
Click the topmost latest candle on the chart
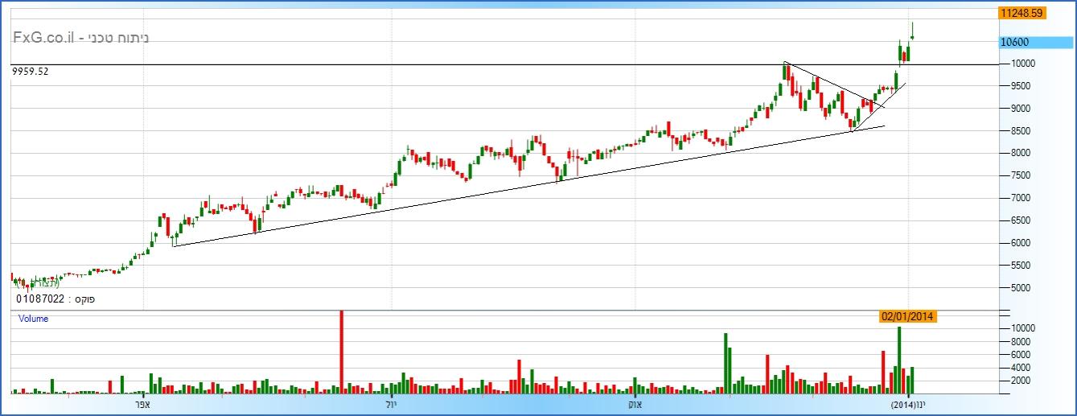912,34
